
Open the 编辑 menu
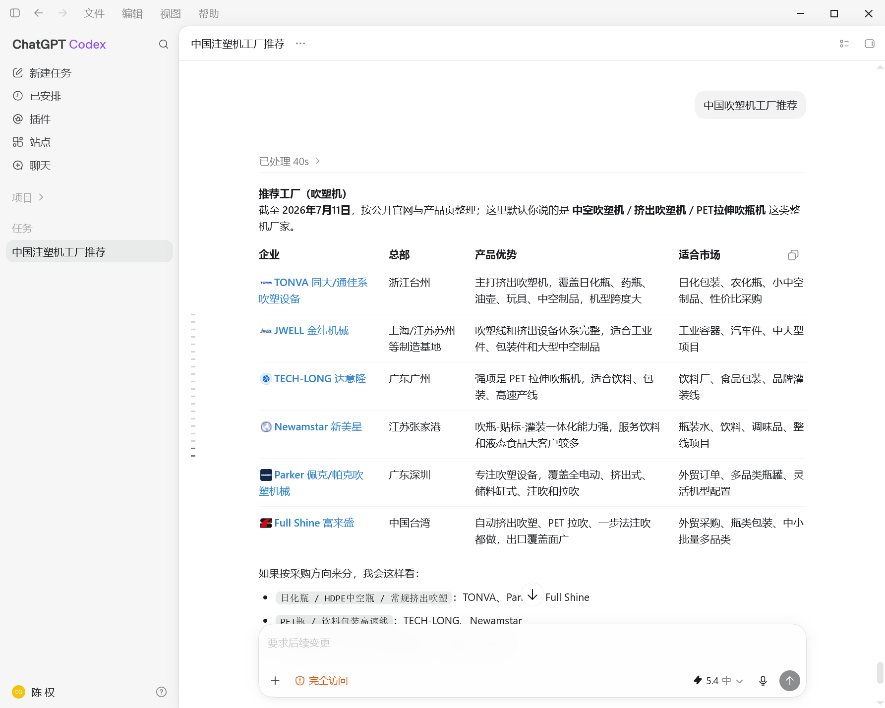pyautogui.click(x=132, y=13)
